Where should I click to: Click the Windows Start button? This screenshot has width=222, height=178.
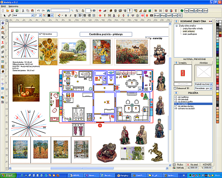tap(8, 176)
